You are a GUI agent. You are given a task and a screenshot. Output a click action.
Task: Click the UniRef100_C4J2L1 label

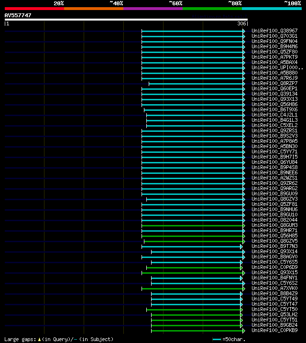tap(274, 115)
